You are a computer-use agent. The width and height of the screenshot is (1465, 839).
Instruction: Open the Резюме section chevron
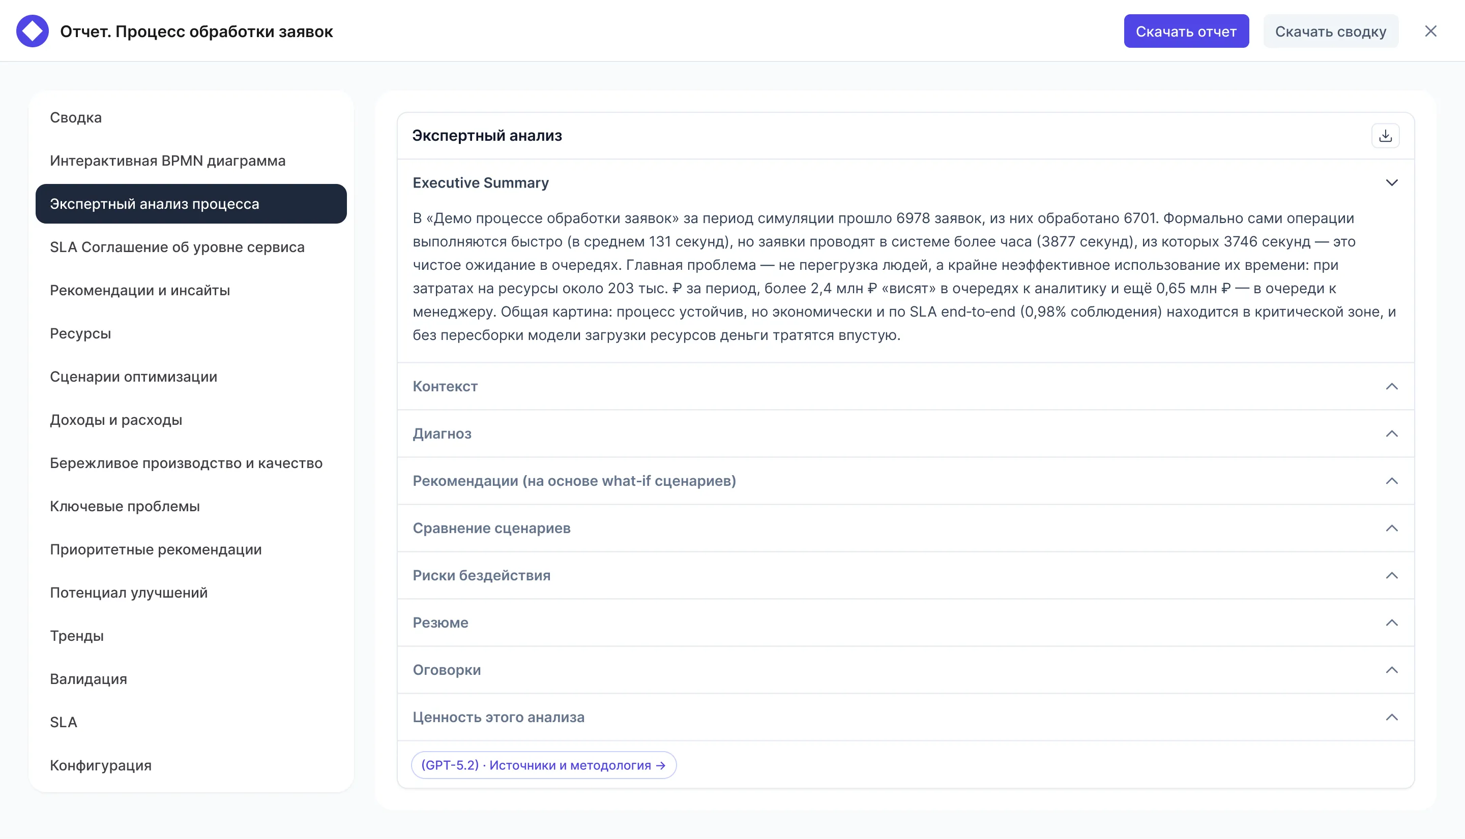click(1391, 623)
